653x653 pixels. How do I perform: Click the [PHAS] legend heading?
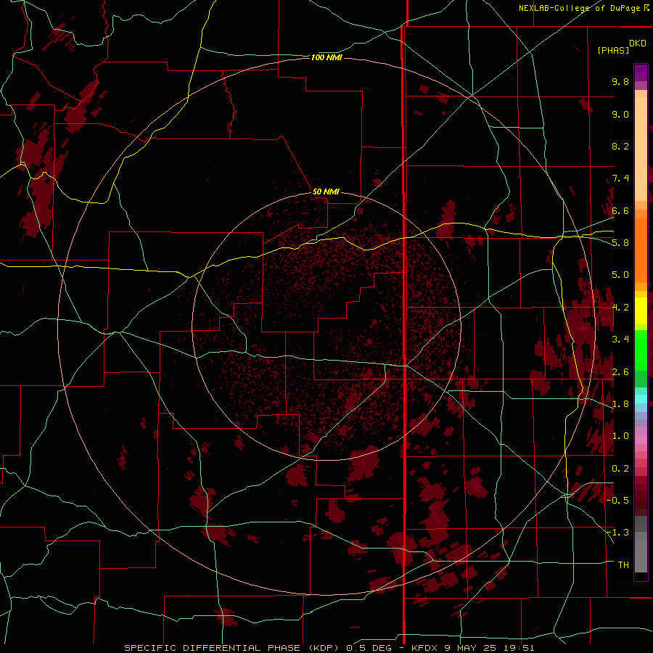coord(613,50)
